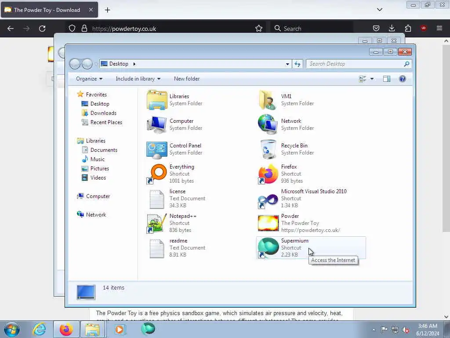Open Firefox downloads arrow icon
Viewport: 450px width, 338px height.
click(392, 28)
